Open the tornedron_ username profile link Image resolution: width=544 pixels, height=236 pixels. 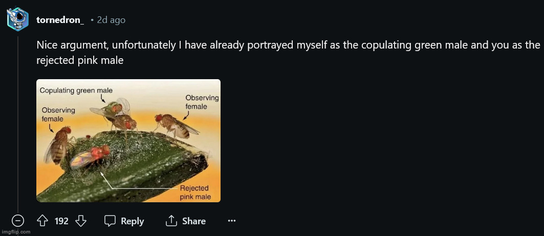[x=60, y=20]
